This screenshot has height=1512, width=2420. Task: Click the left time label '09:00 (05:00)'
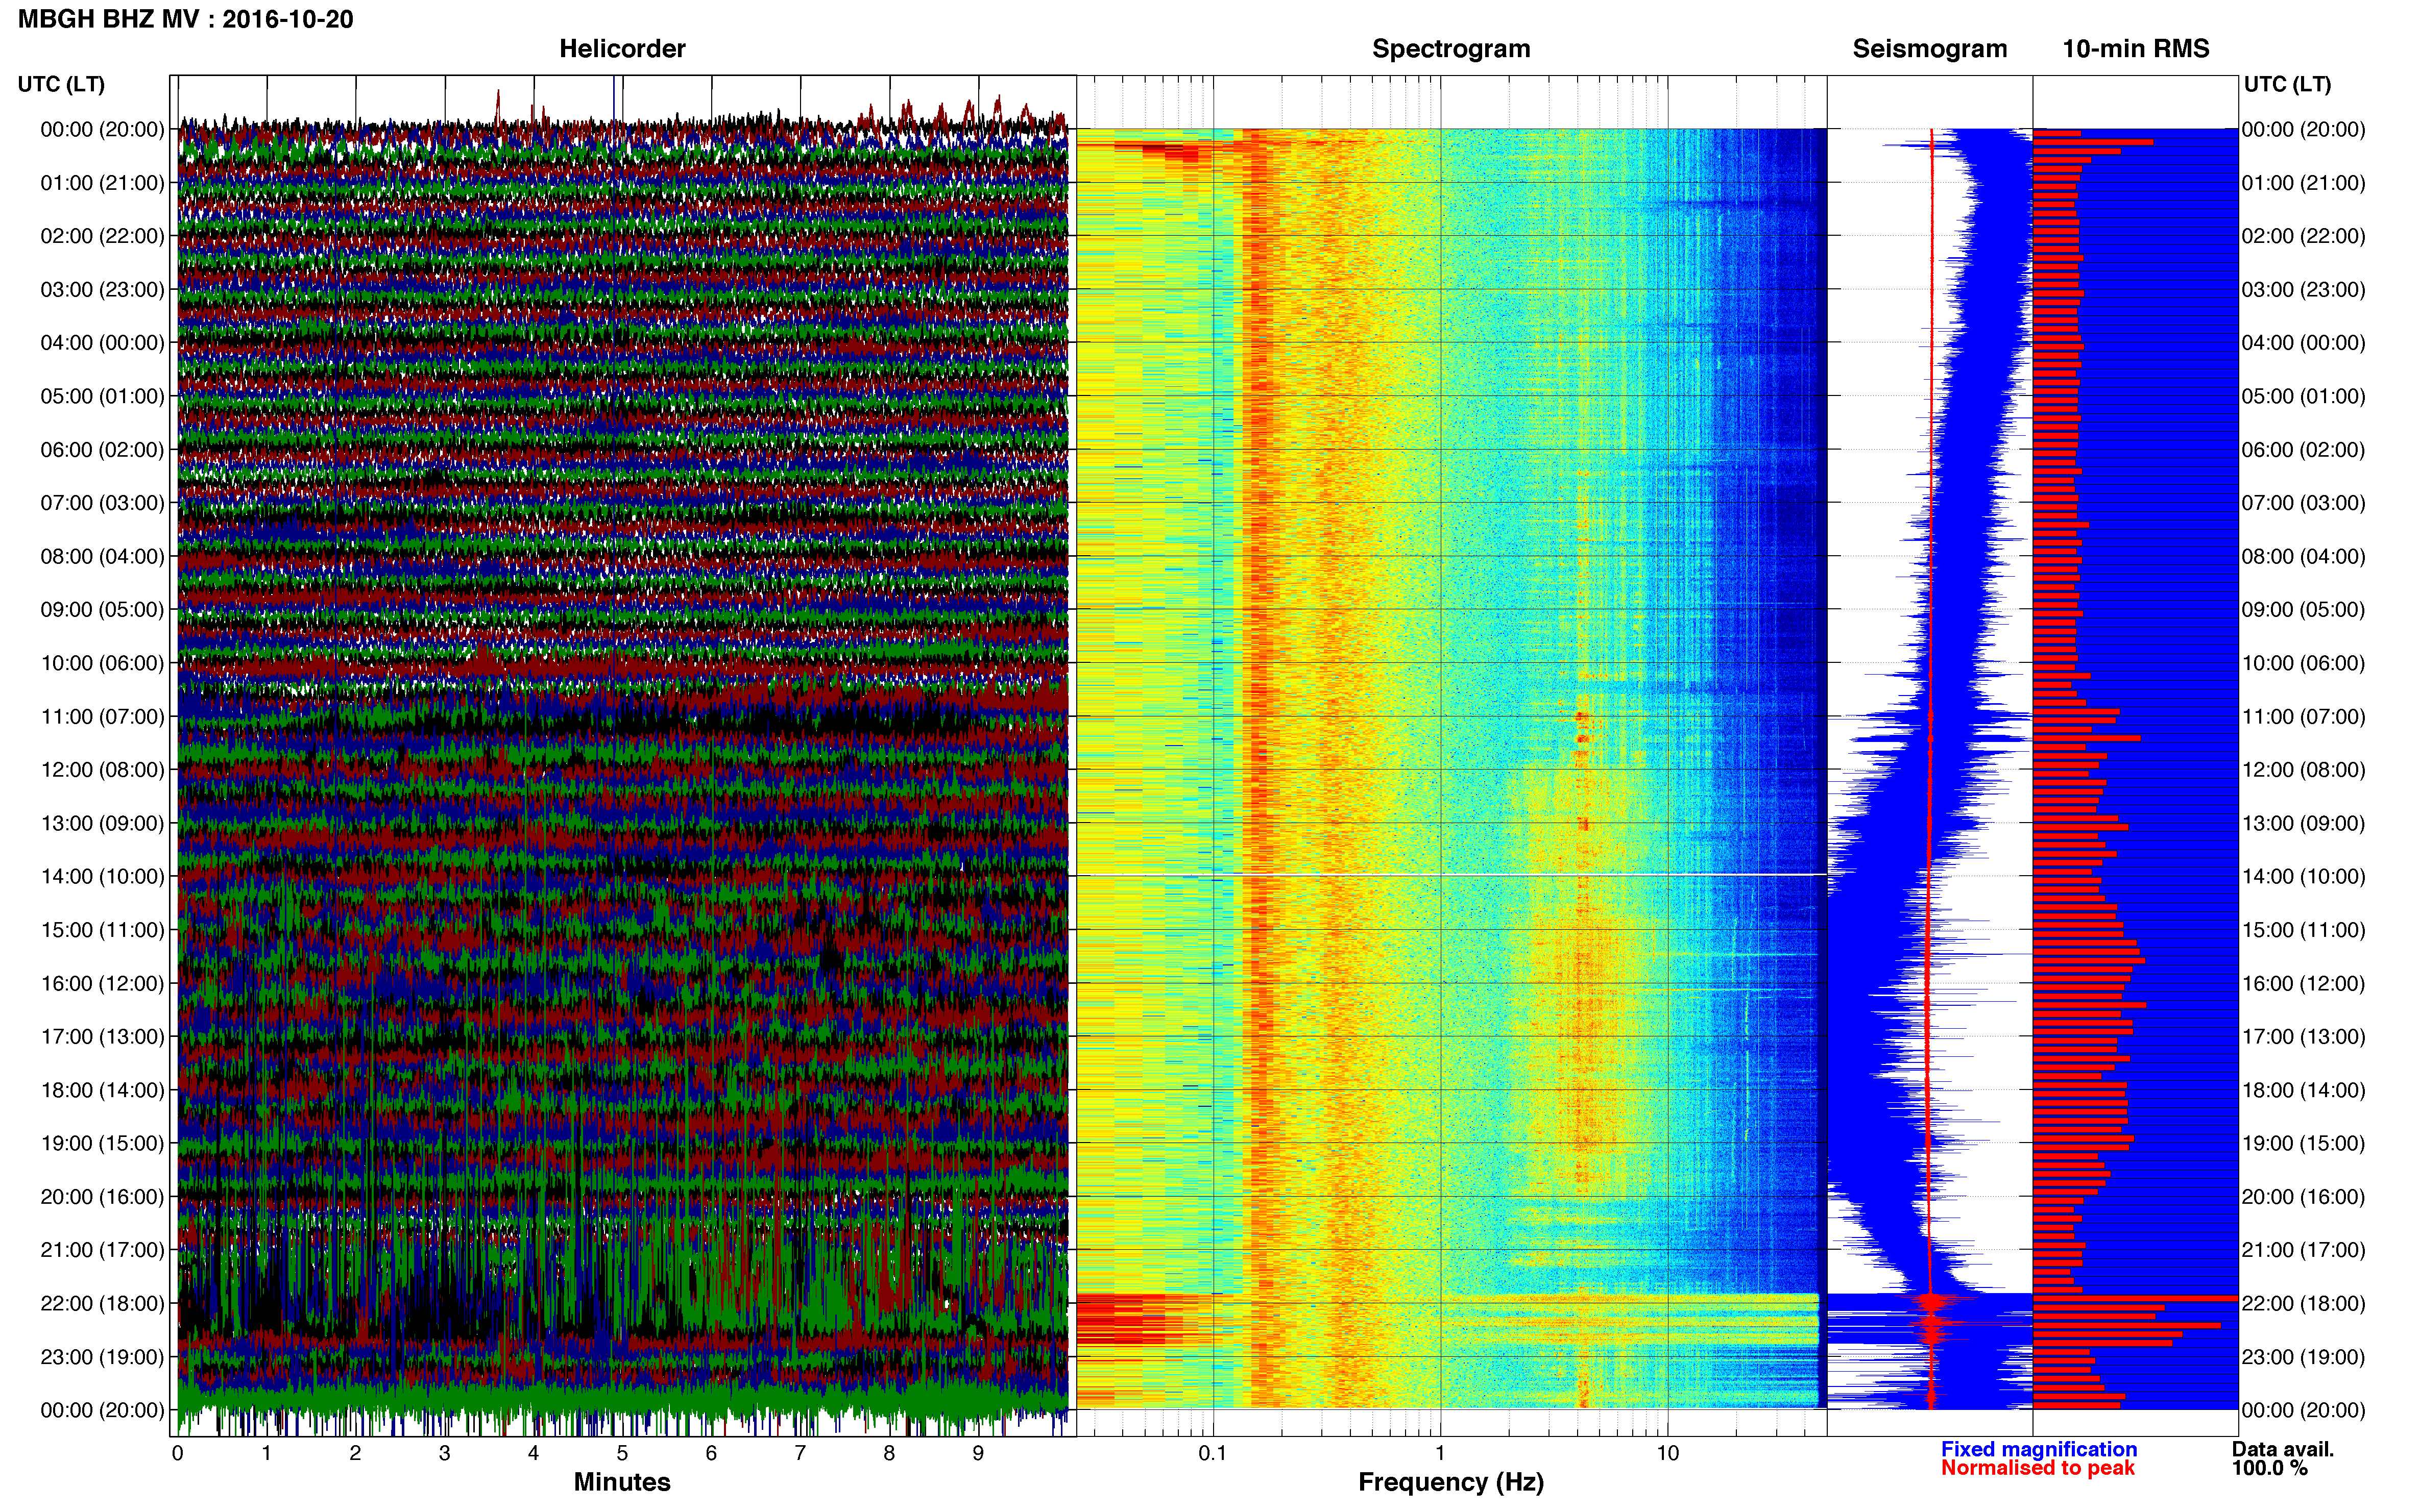pos(102,610)
